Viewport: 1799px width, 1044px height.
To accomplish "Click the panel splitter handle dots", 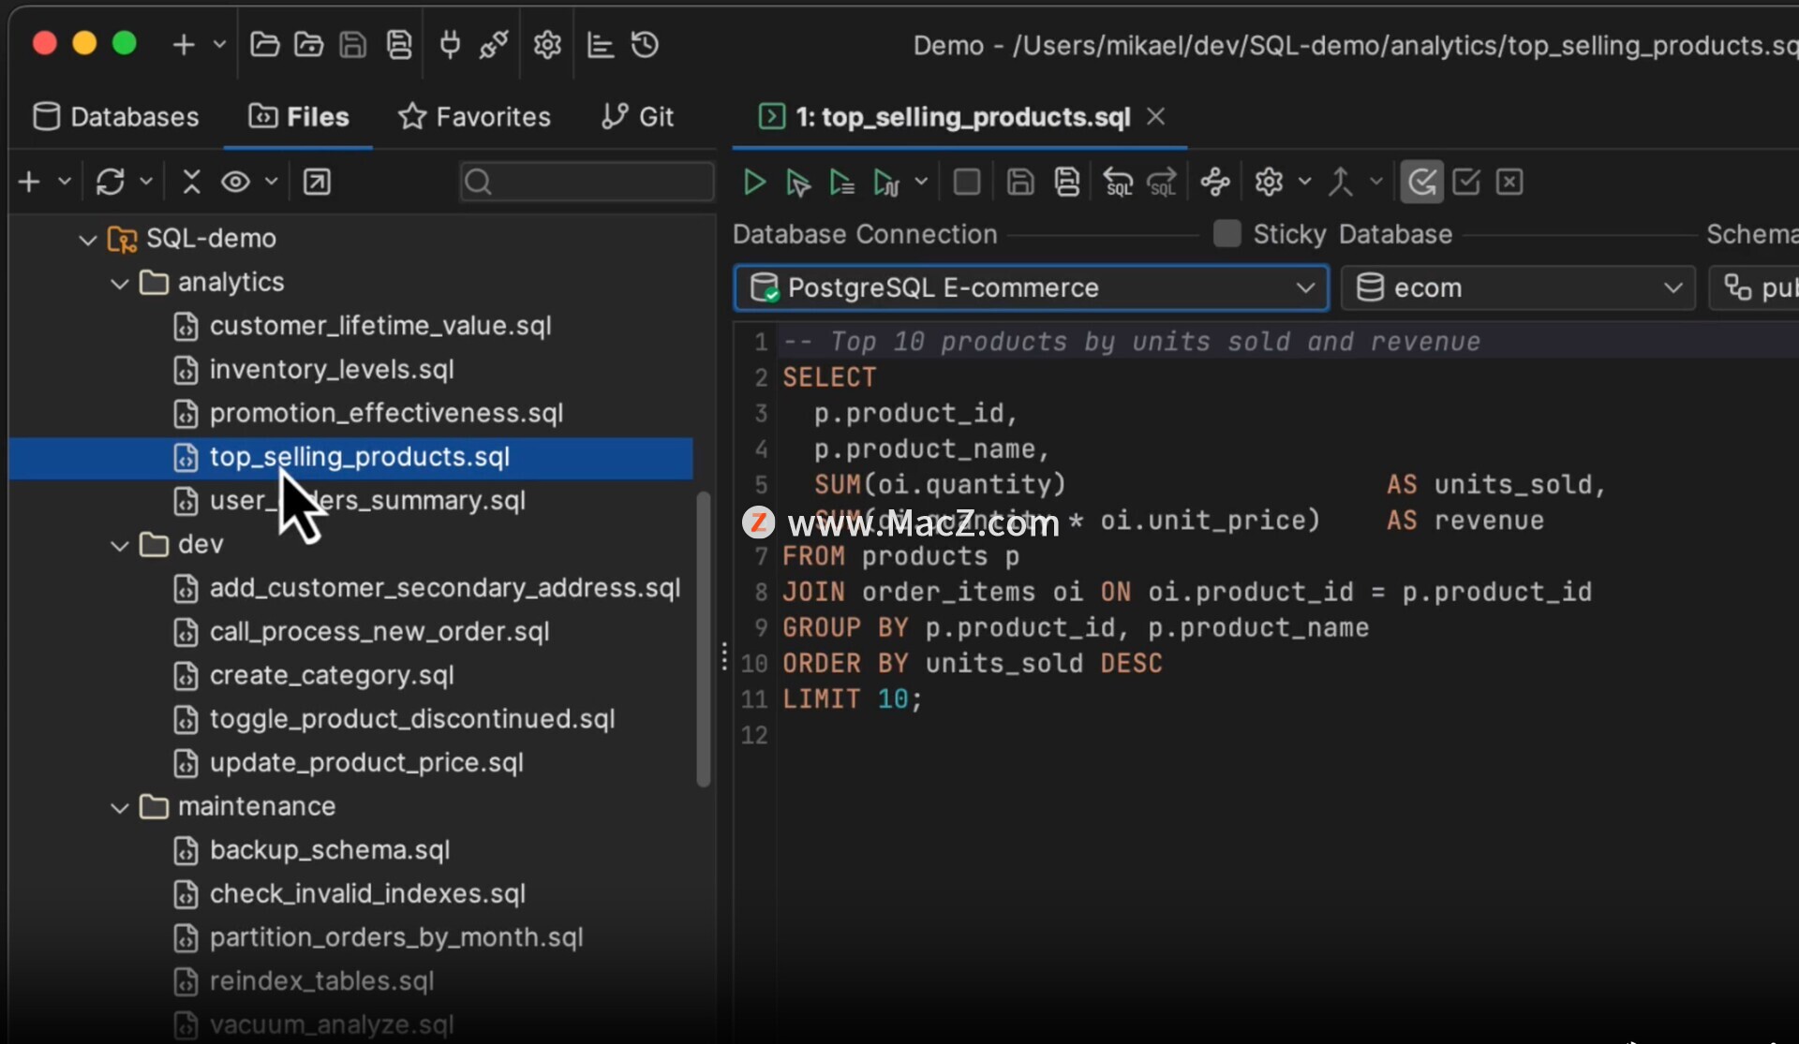I will 724,656.
